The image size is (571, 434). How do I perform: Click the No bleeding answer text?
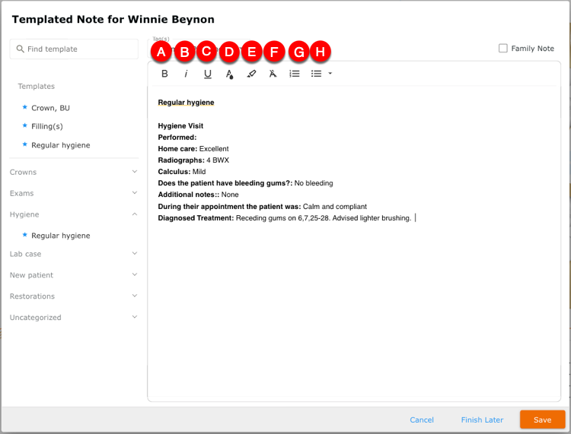point(314,183)
